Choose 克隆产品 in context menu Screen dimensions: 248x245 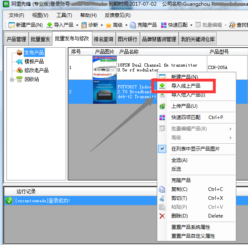point(181,180)
